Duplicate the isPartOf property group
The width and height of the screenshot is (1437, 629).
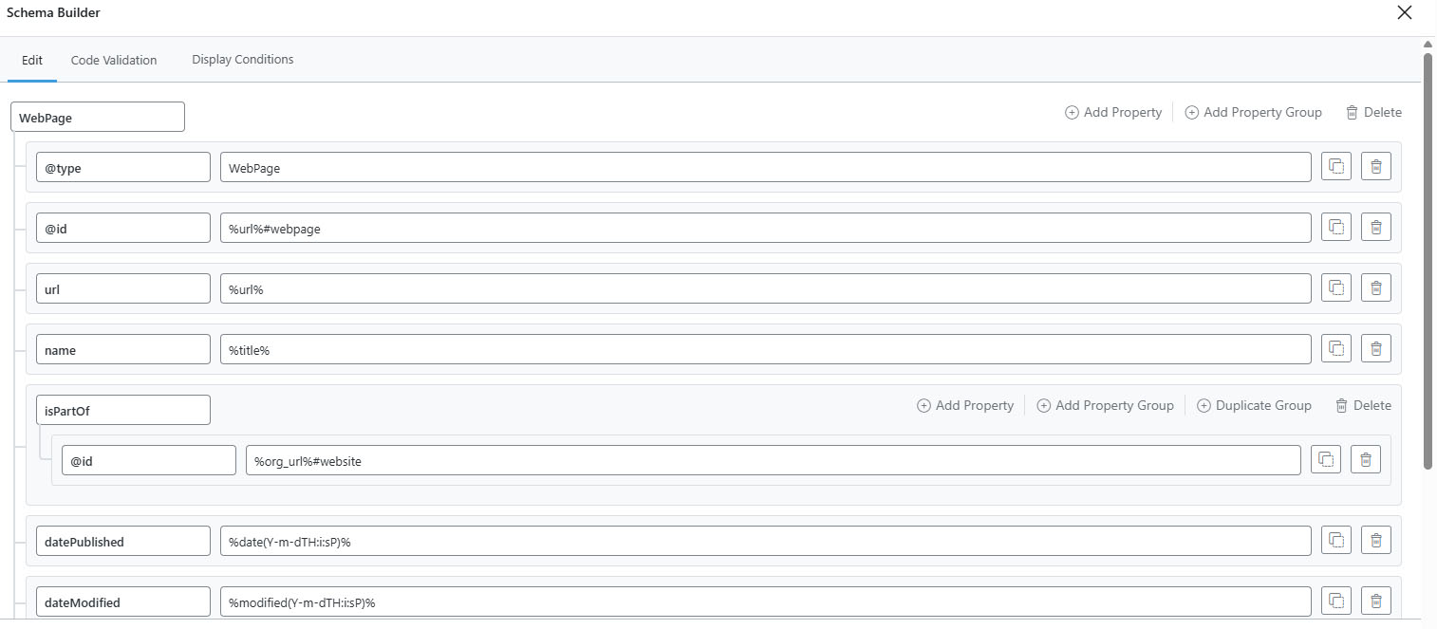point(1255,405)
